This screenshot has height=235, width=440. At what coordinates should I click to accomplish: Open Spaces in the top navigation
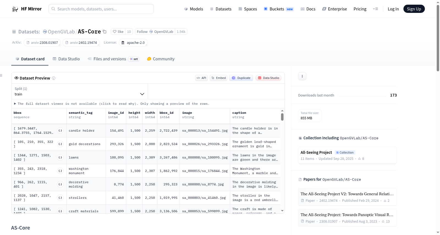[x=248, y=9]
